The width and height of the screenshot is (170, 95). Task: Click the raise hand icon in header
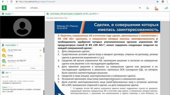(147, 8)
